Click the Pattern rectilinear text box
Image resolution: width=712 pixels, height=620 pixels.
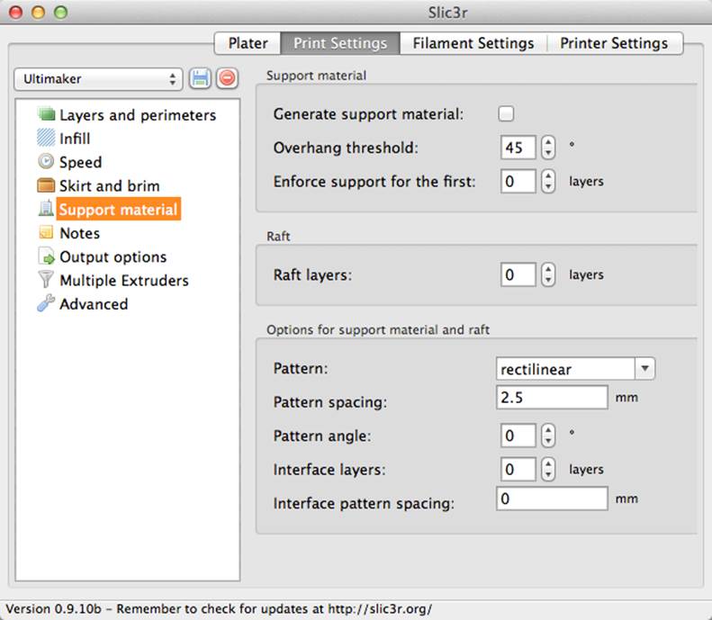565,369
